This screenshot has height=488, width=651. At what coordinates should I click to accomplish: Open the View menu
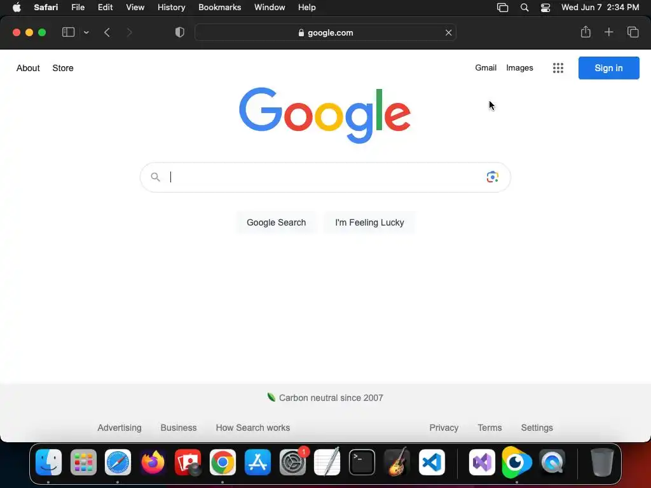click(135, 8)
